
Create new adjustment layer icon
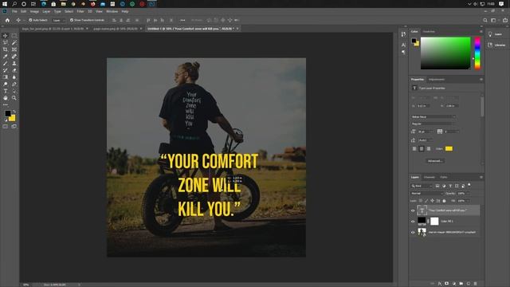click(x=454, y=284)
